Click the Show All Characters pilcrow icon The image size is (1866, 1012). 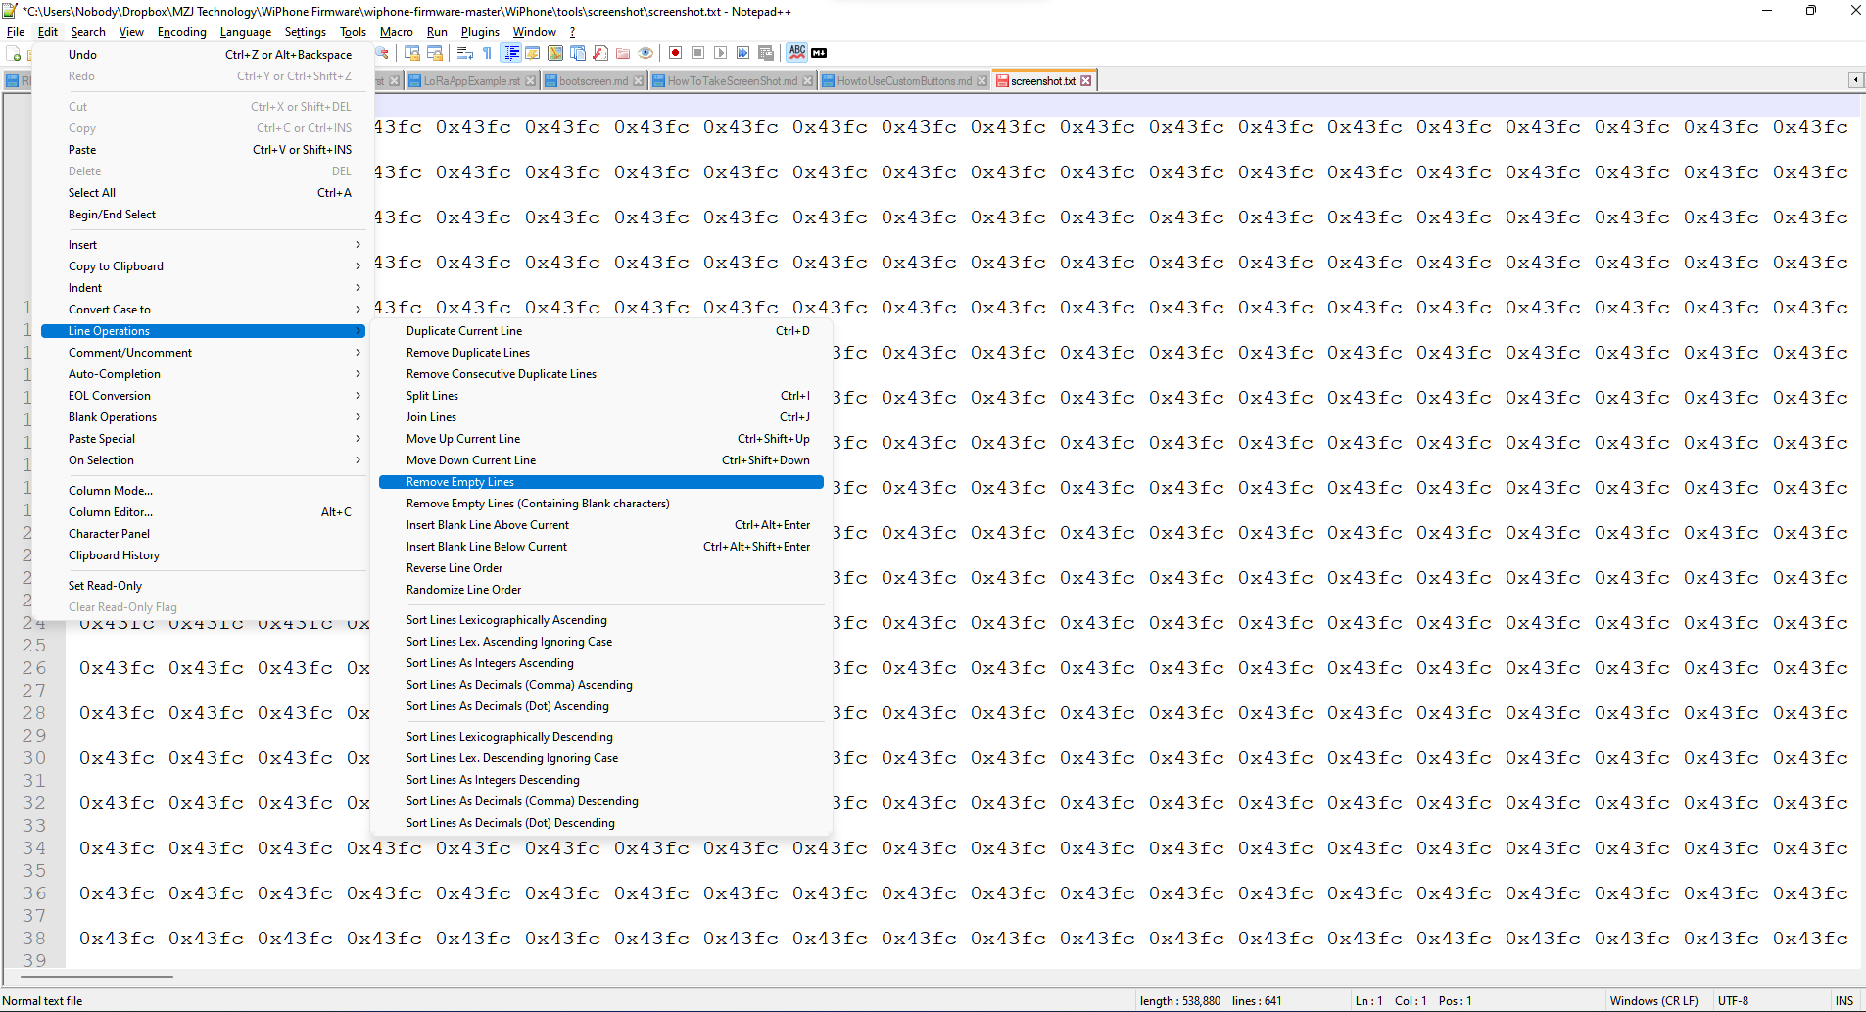pyautogui.click(x=487, y=53)
